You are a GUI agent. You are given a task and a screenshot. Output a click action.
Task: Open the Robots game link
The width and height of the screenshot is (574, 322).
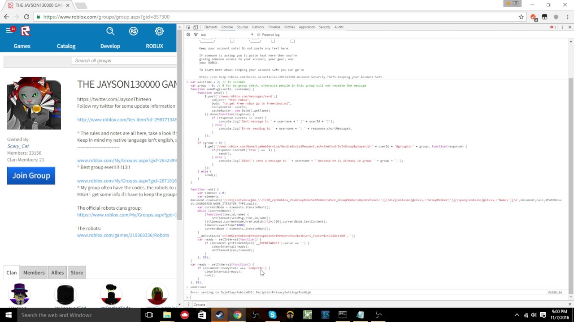[x=123, y=235]
